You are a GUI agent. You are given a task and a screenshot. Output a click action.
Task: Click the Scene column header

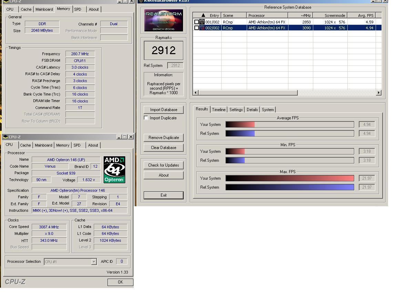click(x=234, y=15)
